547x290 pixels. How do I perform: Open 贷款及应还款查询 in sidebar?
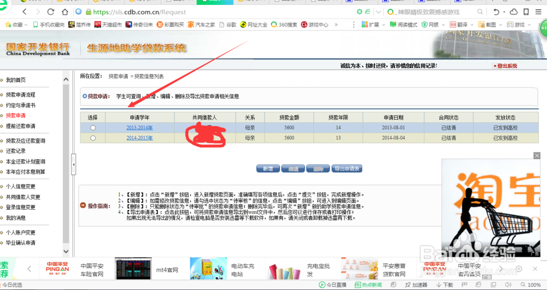[25, 141]
